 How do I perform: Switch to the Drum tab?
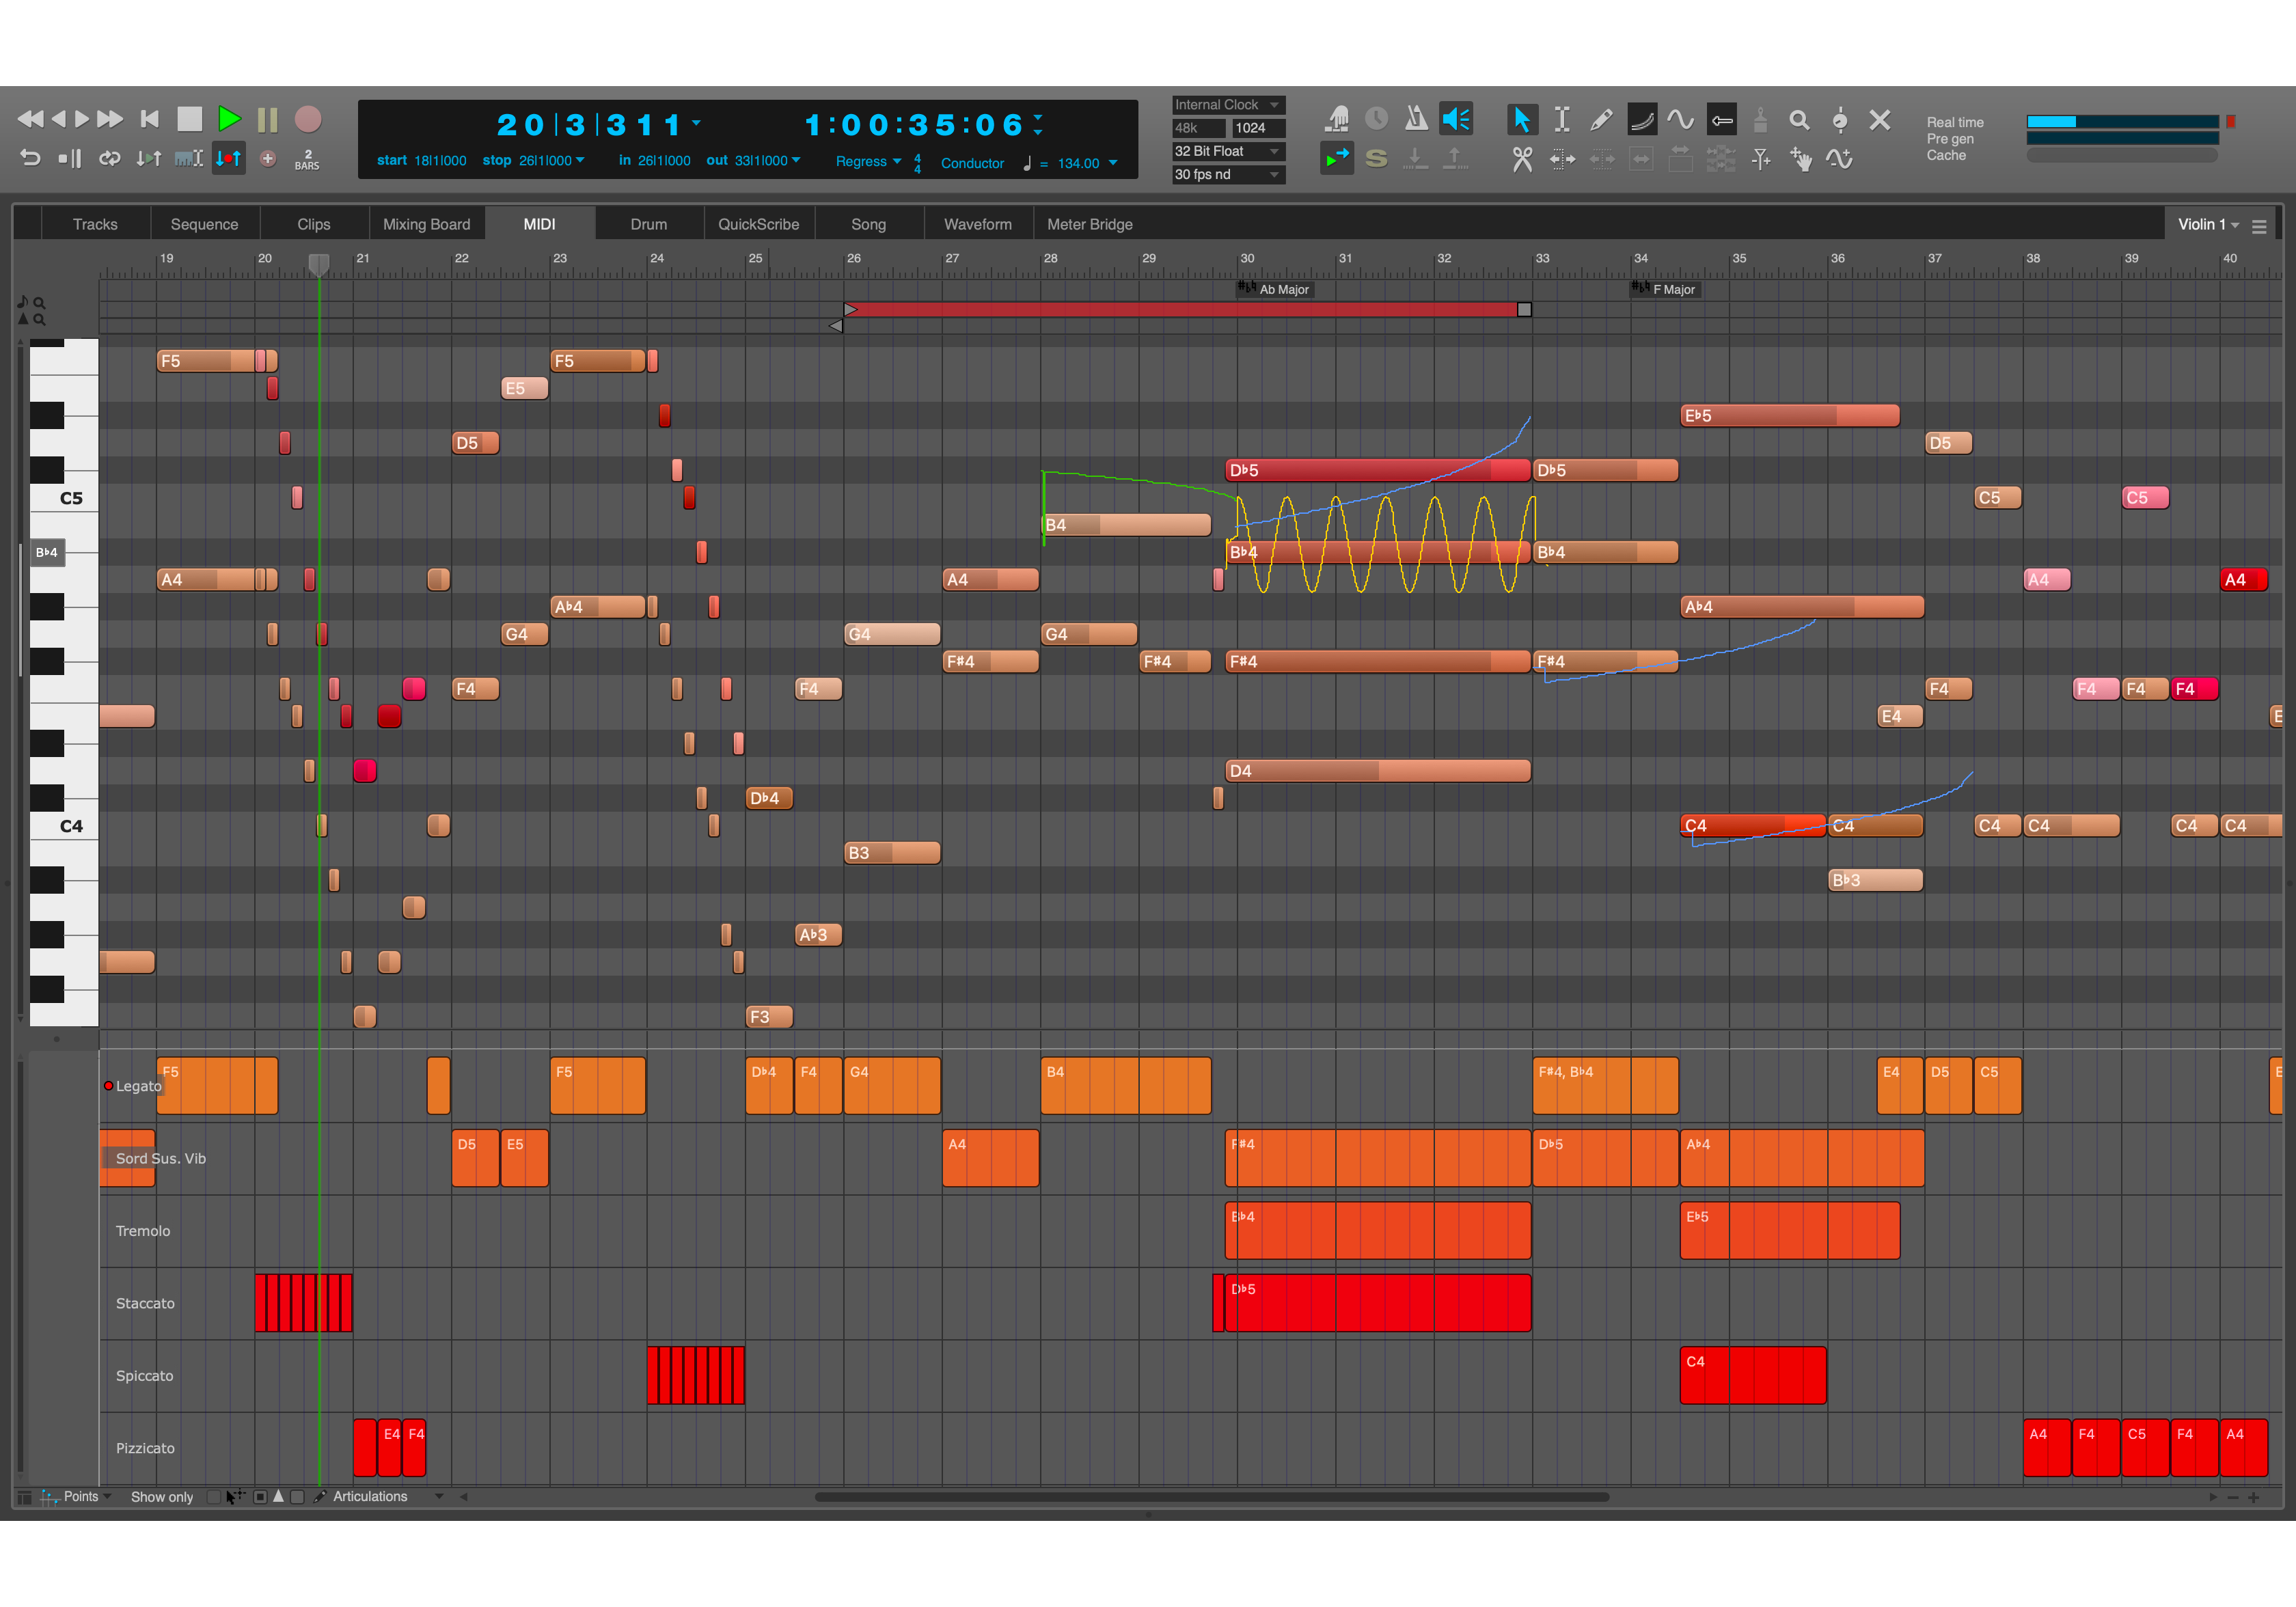[649, 224]
